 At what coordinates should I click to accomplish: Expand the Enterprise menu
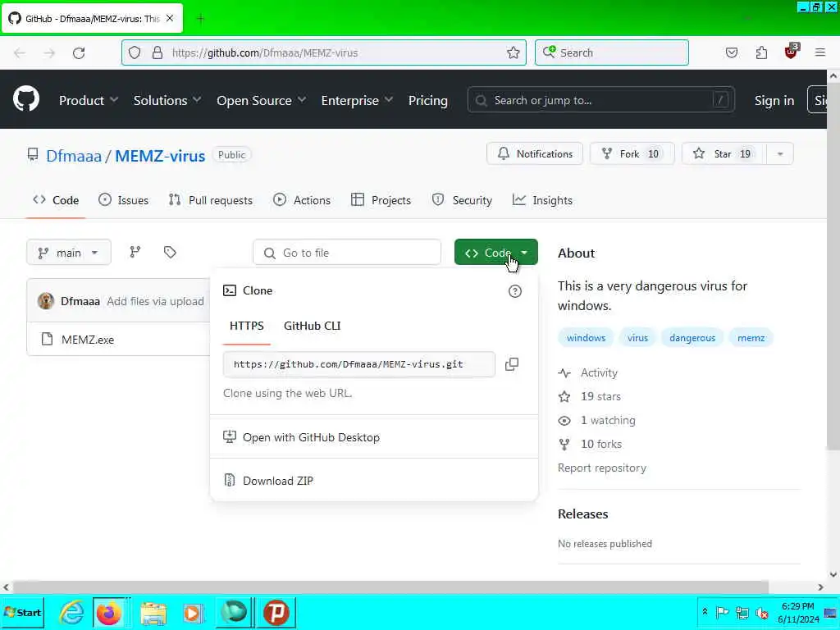click(x=357, y=100)
